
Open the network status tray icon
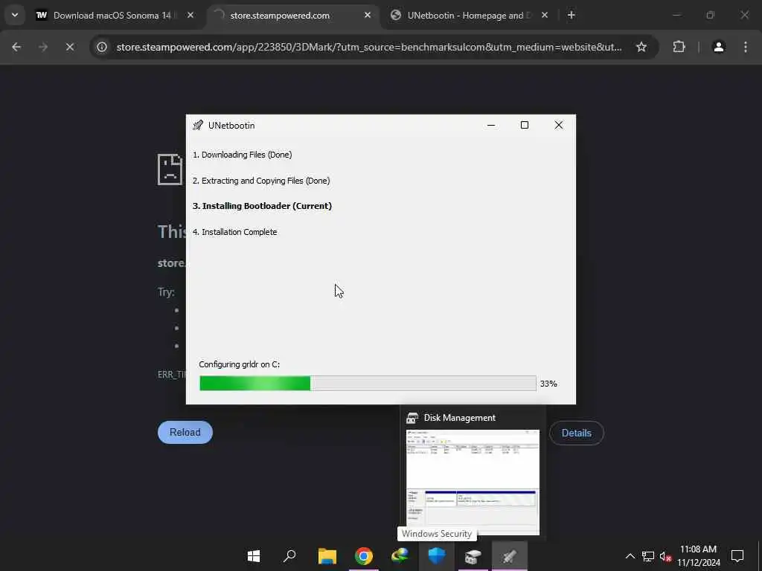coord(648,556)
